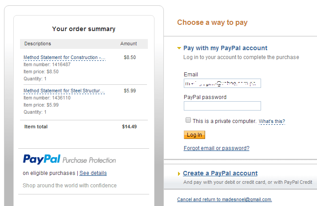Click the Descriptions column header
The height and width of the screenshot is (206, 317).
tap(38, 44)
